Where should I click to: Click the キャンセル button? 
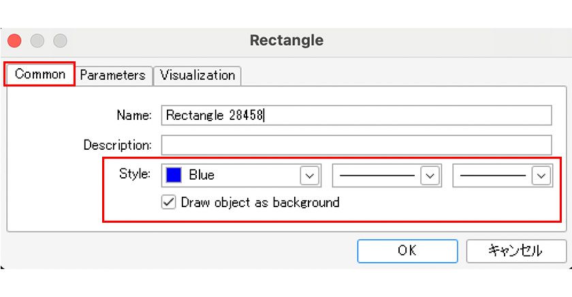pyautogui.click(x=515, y=251)
